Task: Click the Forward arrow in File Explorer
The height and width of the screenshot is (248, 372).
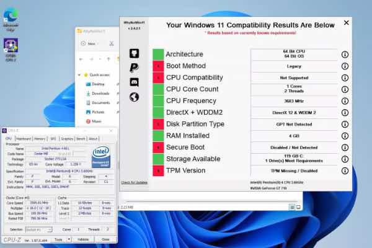Action: tap(91, 59)
